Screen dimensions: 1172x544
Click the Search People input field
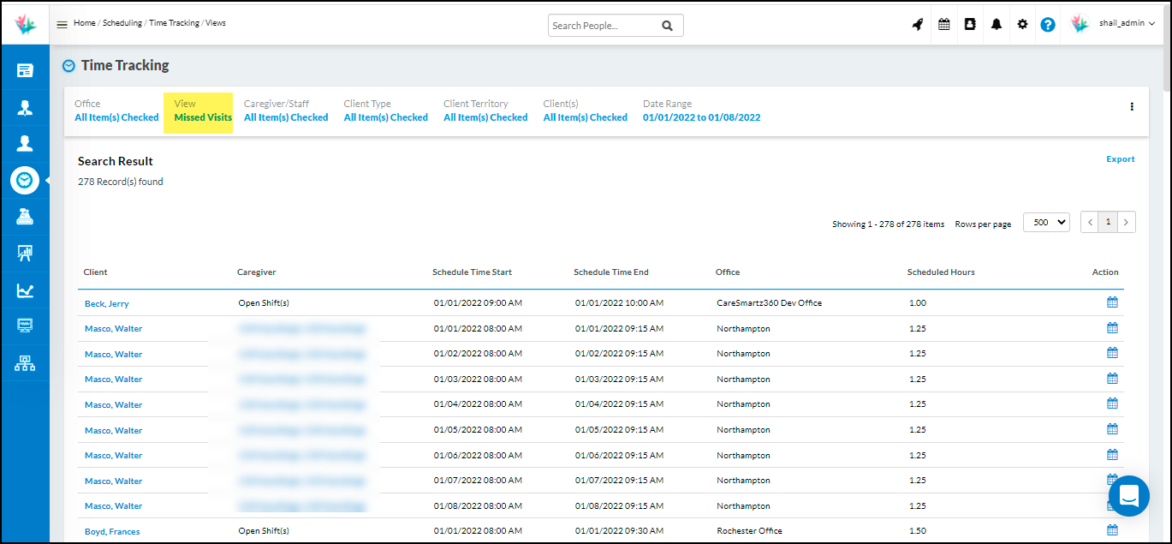[x=604, y=26]
